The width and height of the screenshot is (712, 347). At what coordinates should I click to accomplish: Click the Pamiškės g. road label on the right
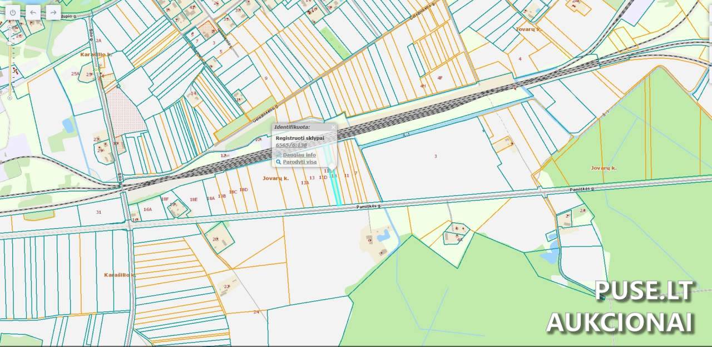581,190
